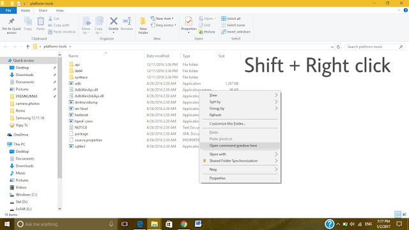Expand the Group by submenu
The width and height of the screenshot is (409, 230).
(276, 108)
